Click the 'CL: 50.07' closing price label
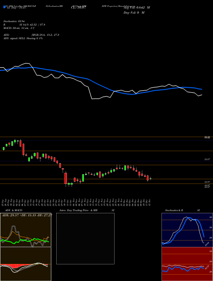Viewport: 213px width, 281px height. (78, 8)
